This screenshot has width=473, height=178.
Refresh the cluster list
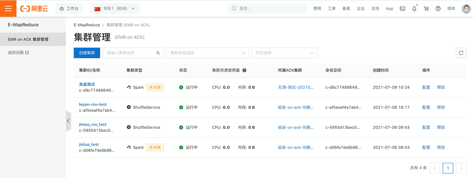pyautogui.click(x=461, y=53)
